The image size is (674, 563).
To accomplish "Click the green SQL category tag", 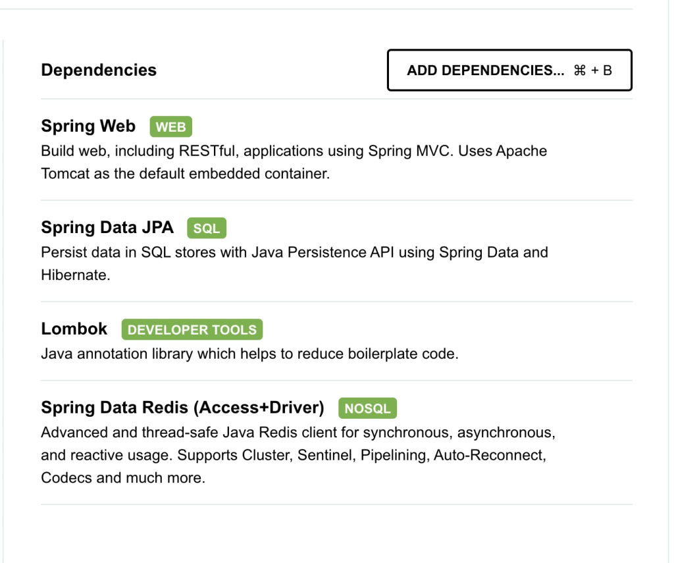I will [x=206, y=228].
